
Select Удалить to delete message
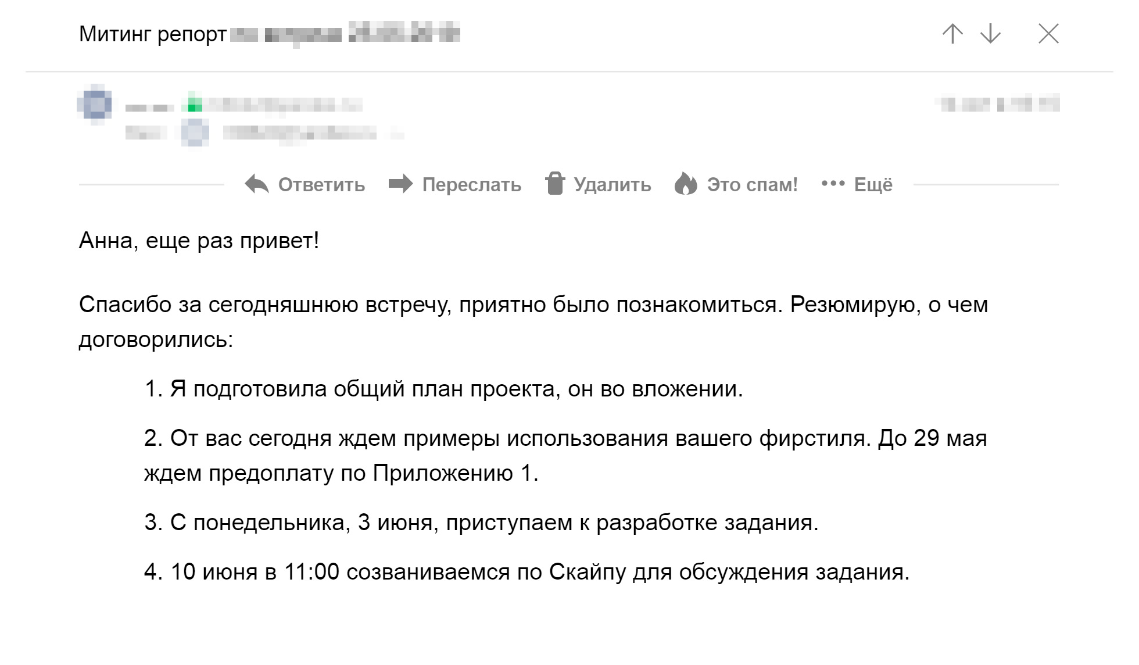[613, 185]
